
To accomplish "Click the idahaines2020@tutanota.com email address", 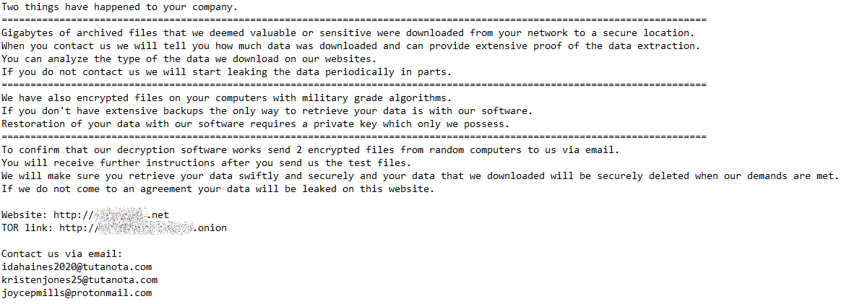I will coord(77,267).
